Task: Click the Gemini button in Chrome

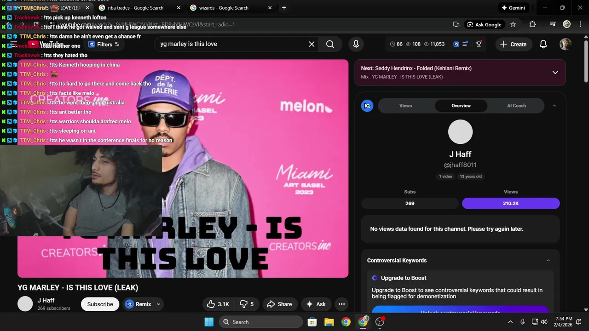Action: [x=513, y=8]
